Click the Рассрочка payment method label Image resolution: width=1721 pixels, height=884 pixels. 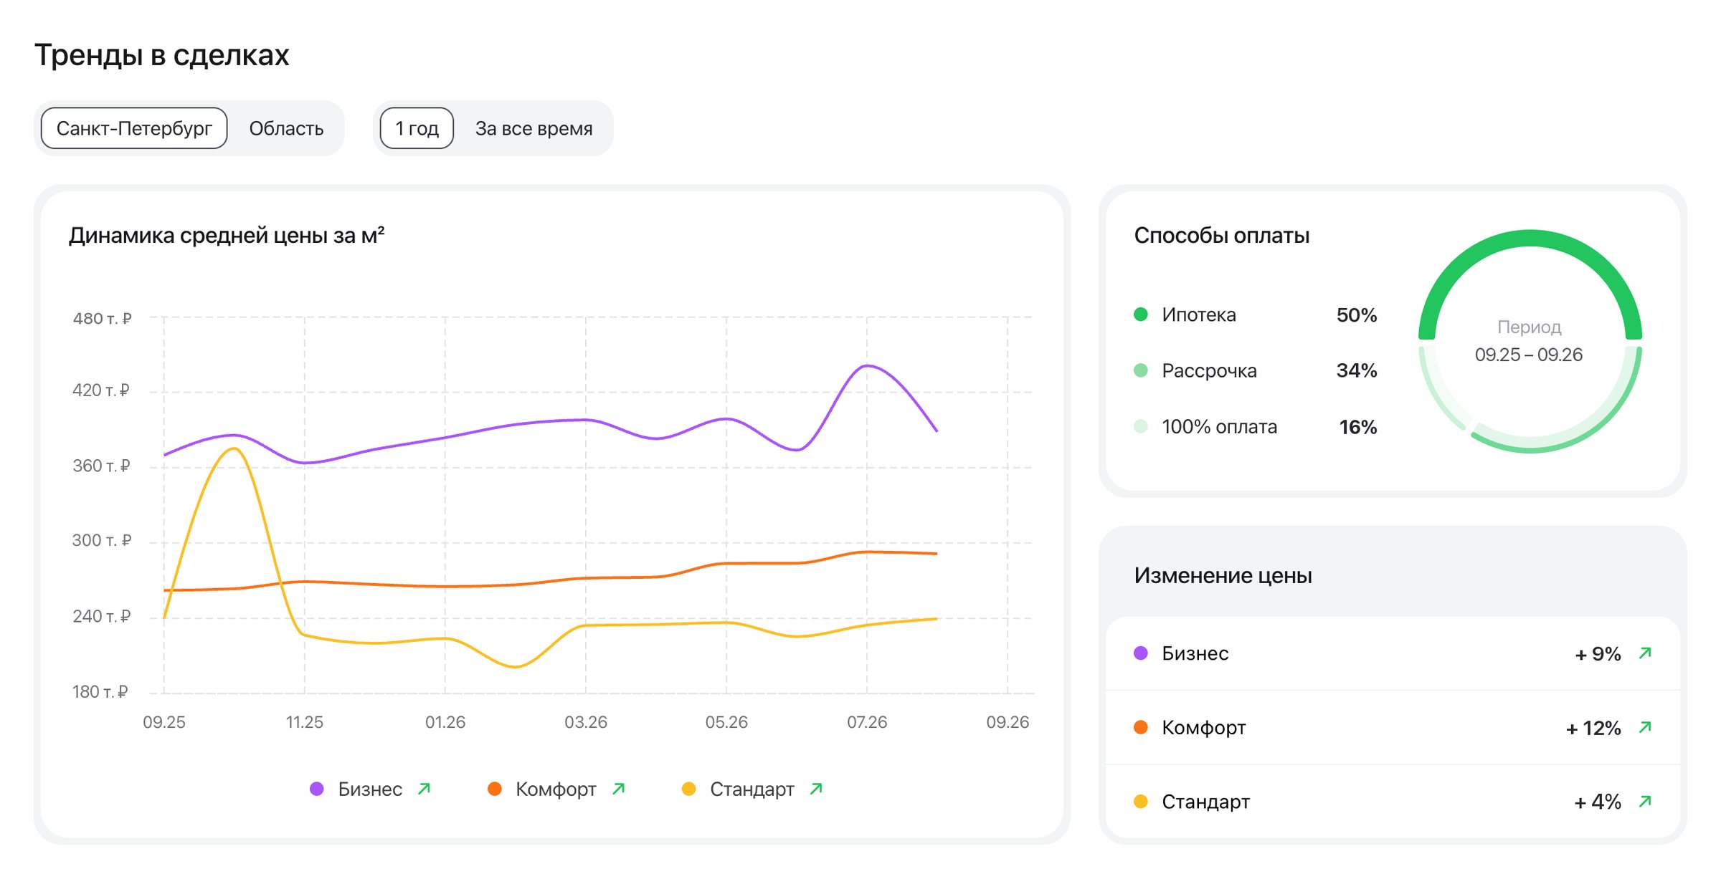pos(1209,371)
